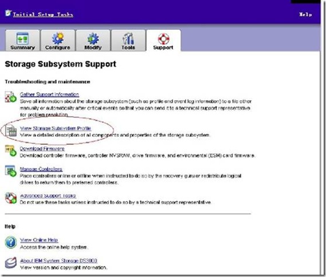Image resolution: width=326 pixels, height=277 pixels.
Task: Click the Download Firmware icon
Action: tap(11, 151)
